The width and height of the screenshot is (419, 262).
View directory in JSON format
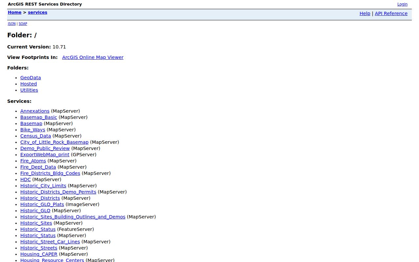click(11, 24)
